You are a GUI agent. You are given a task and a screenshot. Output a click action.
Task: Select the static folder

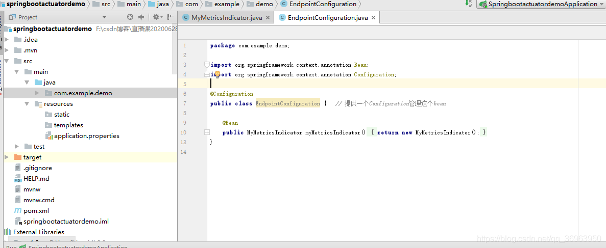point(62,115)
